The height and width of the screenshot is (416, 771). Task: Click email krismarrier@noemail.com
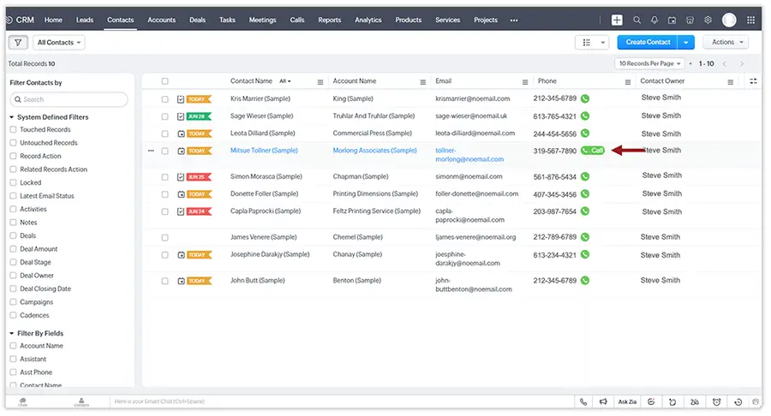(x=473, y=98)
